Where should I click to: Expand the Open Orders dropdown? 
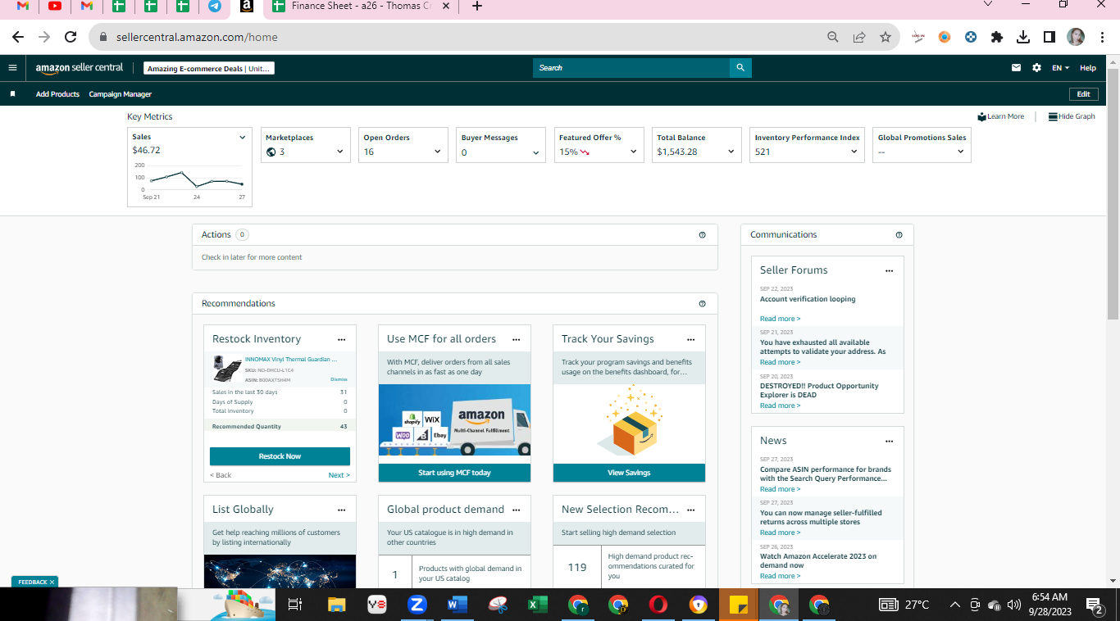point(439,152)
